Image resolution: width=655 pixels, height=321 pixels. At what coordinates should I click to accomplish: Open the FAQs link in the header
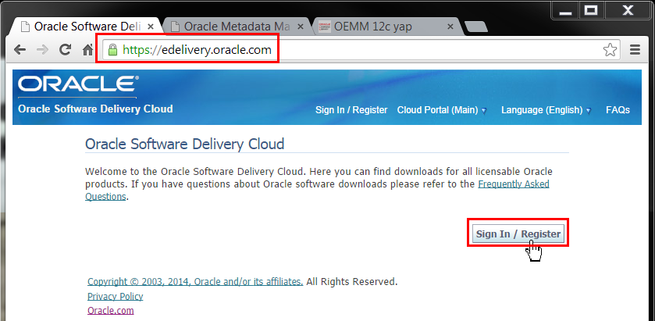(618, 110)
